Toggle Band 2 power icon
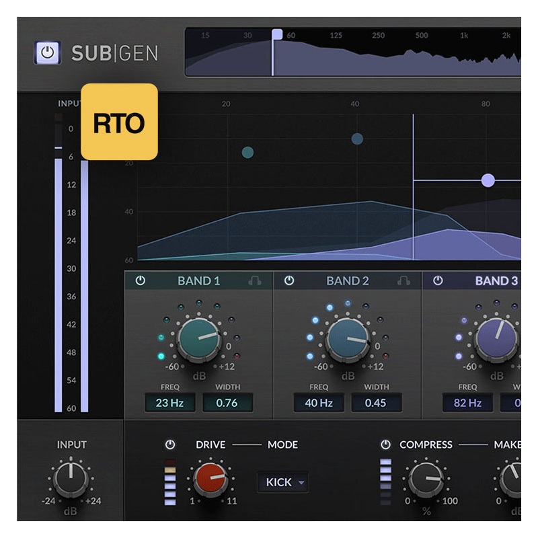 pos(289,281)
